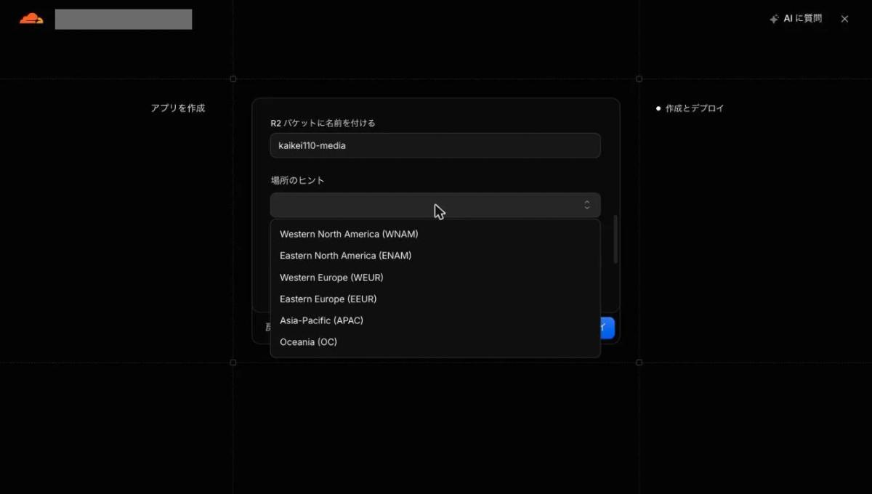Collapse the 場所のヒント dropdown
Viewport: 872px width, 494px height.
[435, 205]
